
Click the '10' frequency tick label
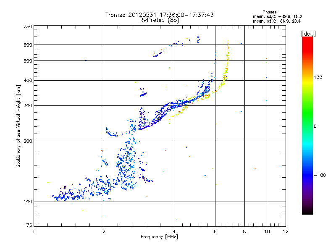[267, 231]
